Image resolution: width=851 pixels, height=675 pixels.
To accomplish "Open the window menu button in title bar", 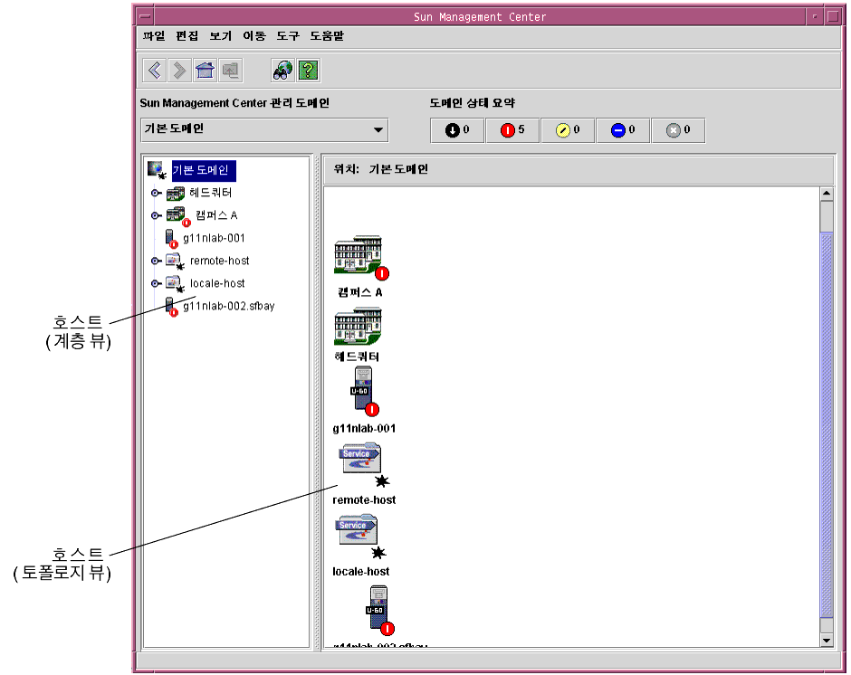I will click(145, 16).
